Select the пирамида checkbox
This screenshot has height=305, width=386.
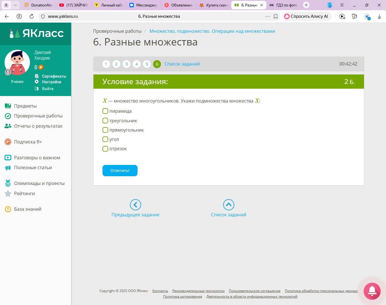point(105,111)
